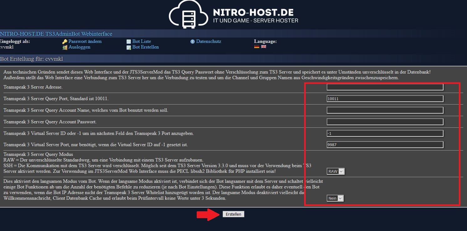
Task: Click the Passwort ändern link
Action: point(85,41)
